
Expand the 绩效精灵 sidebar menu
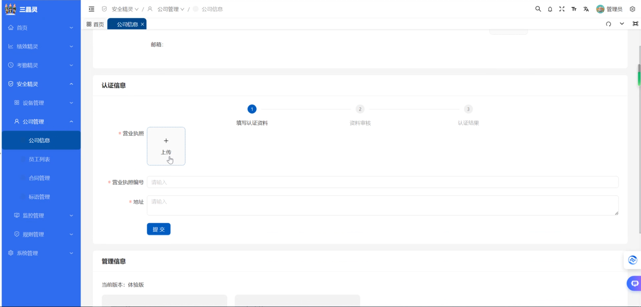[41, 46]
